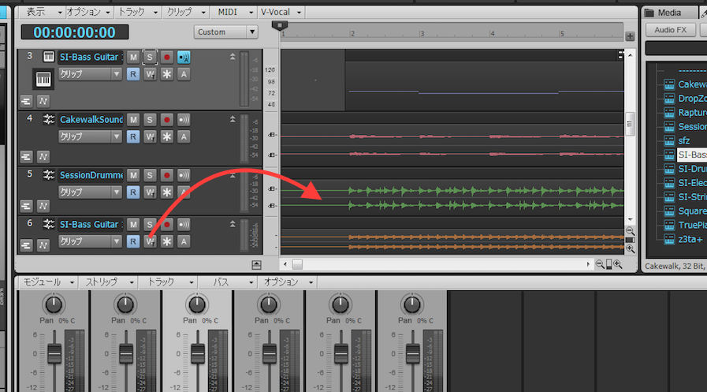Click freeze snowflake button on track 3

coord(167,74)
